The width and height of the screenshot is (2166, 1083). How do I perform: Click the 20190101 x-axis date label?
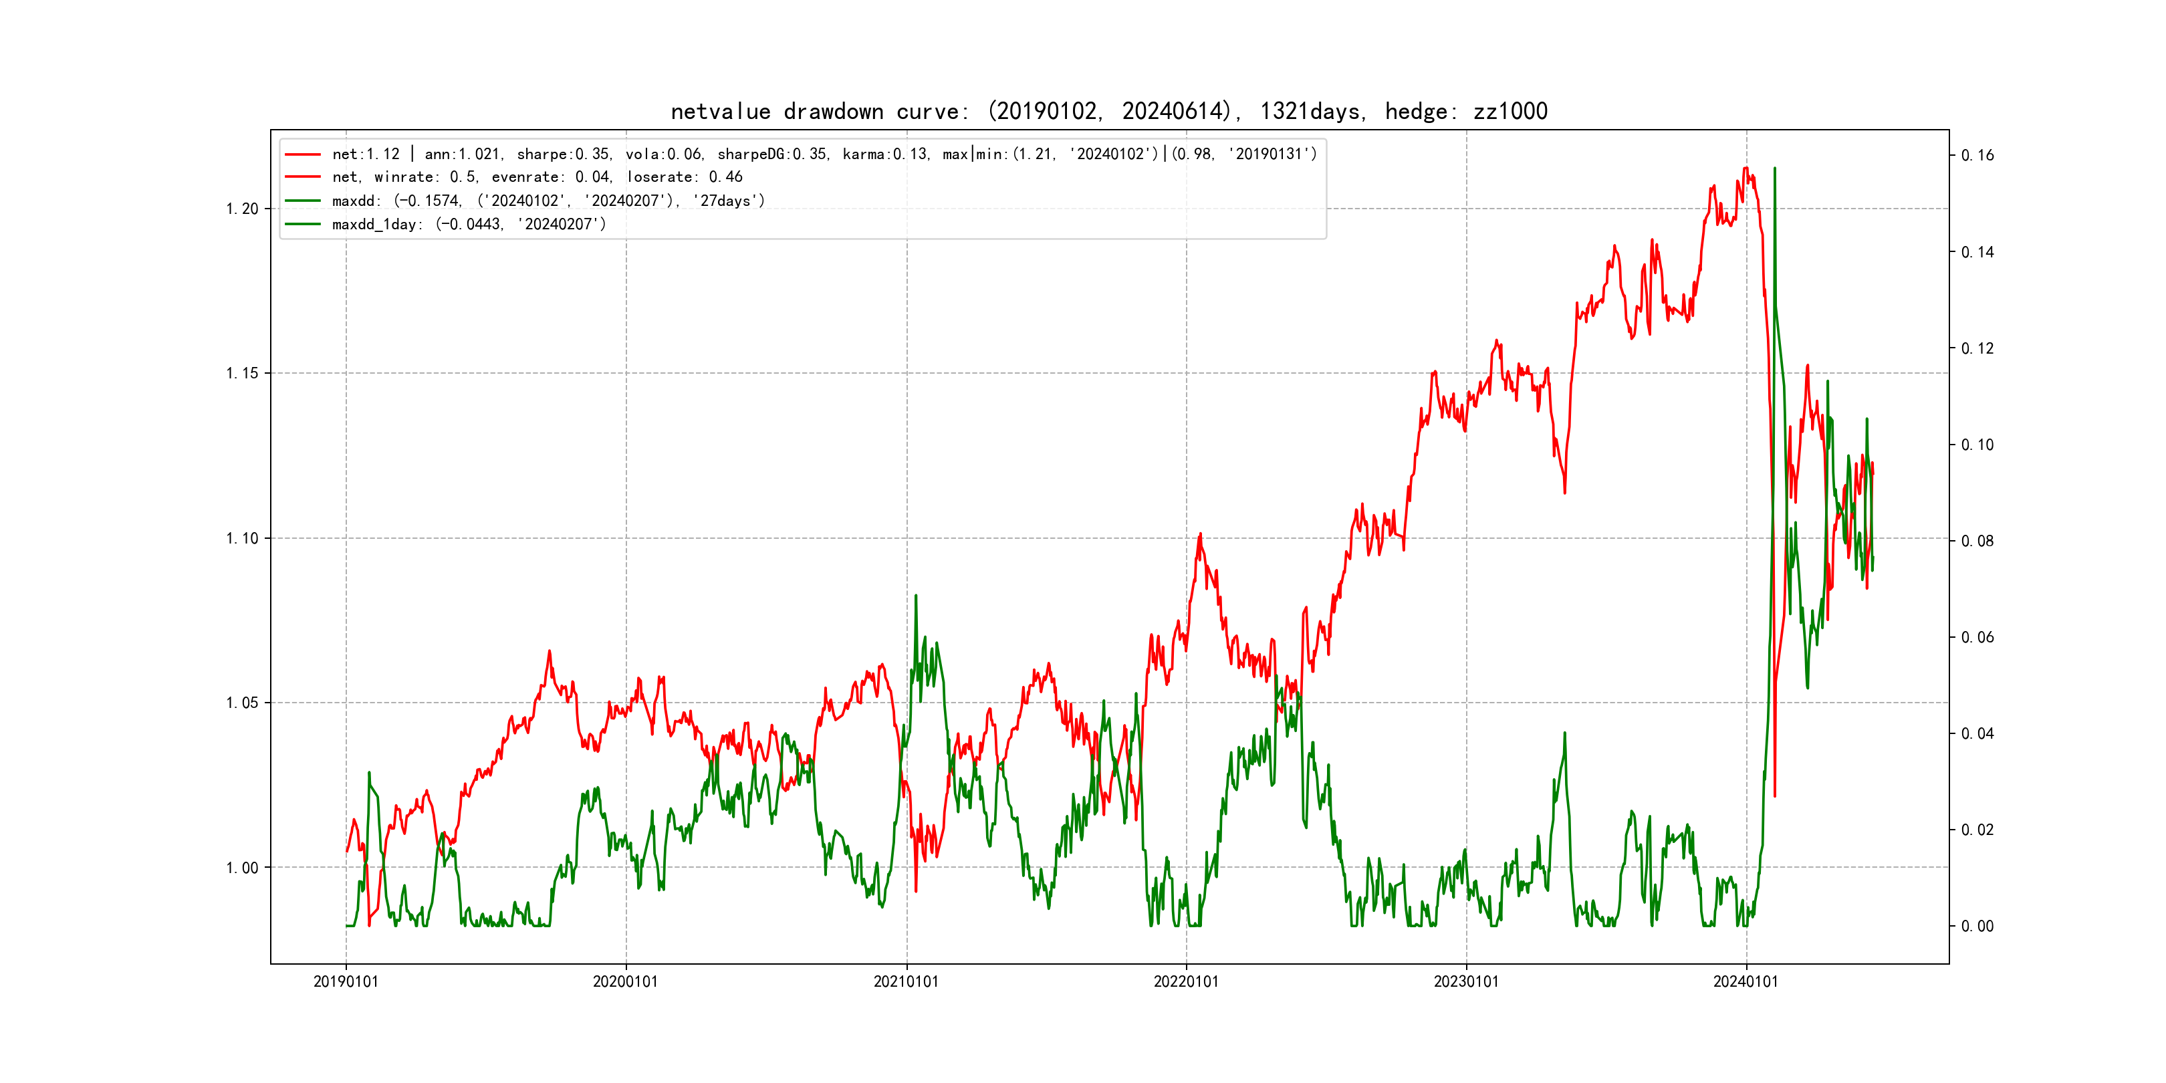pyautogui.click(x=346, y=981)
